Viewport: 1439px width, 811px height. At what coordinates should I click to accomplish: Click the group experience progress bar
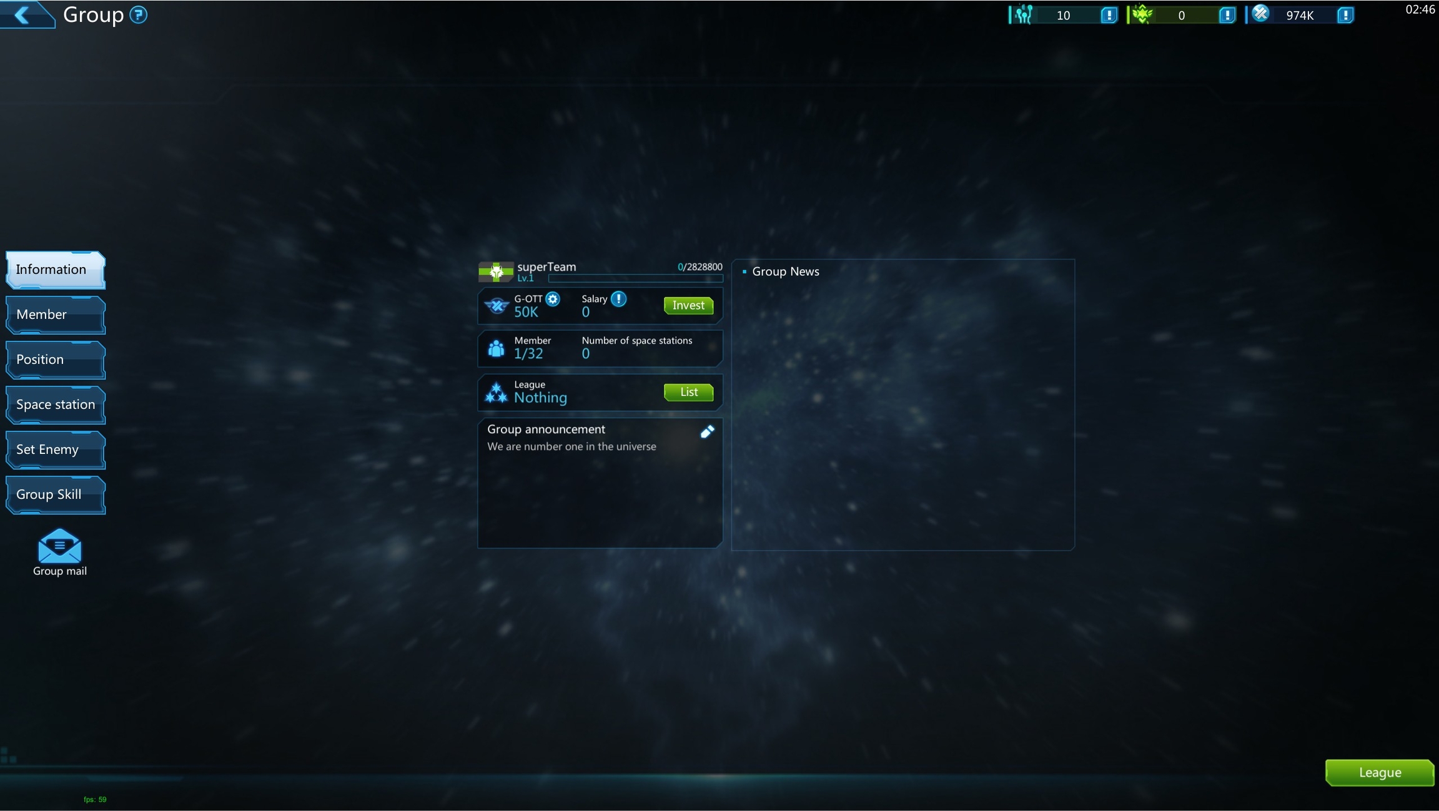(635, 278)
